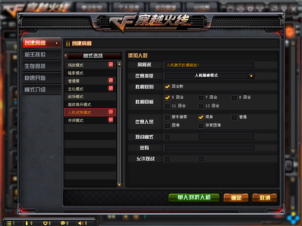
Task: Click the mode list scroll-down arrow
Action: pyautogui.click(x=119, y=185)
